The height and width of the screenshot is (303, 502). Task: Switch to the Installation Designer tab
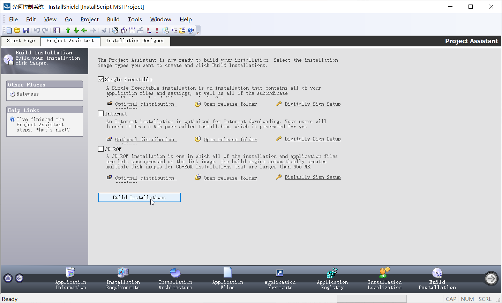coord(135,41)
